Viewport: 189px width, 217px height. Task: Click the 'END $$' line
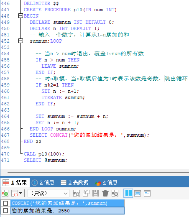click(x=33, y=141)
